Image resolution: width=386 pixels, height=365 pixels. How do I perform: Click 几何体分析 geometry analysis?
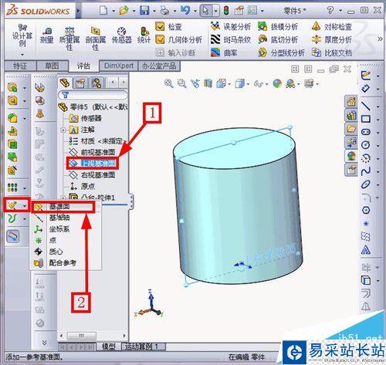coord(179,39)
